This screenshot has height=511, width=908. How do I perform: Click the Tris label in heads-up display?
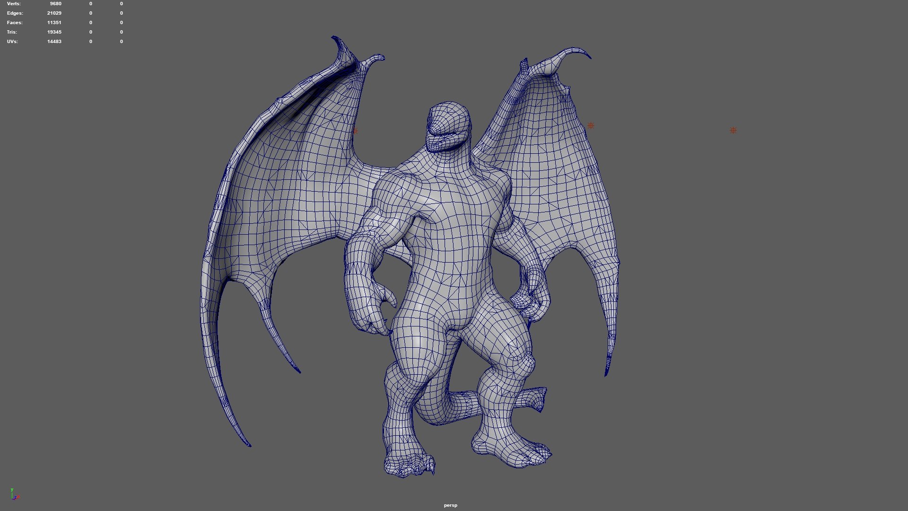click(x=12, y=32)
